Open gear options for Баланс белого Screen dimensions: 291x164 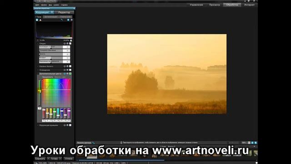tap(67, 66)
